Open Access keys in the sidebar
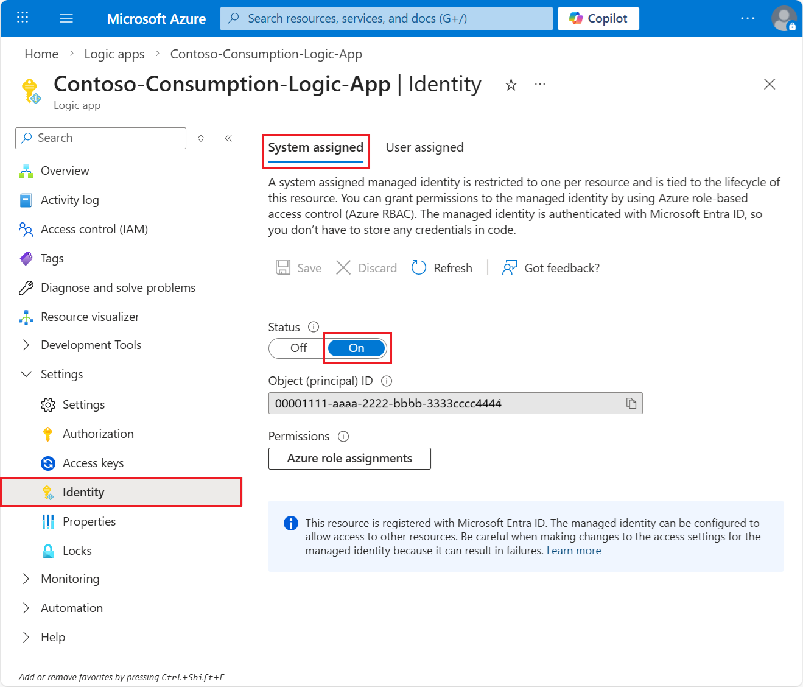 pyautogui.click(x=93, y=463)
